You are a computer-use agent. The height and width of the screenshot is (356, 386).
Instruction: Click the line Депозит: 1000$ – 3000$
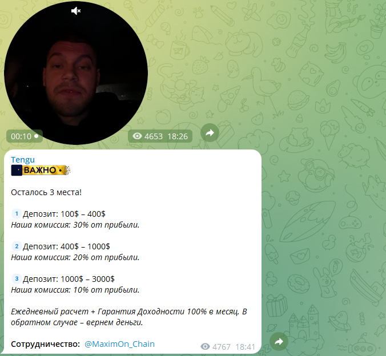[69, 279]
